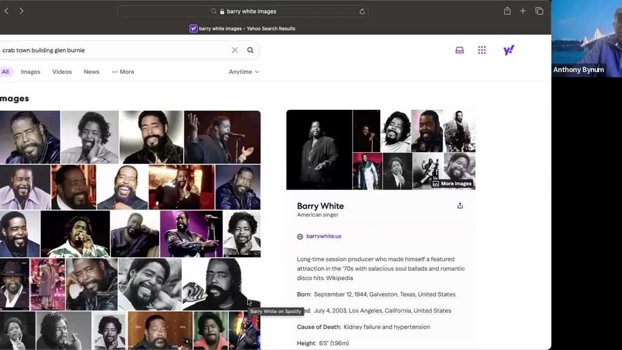622x350 pixels.
Task: Open the Anytime date filter dropdown
Action: pos(244,71)
